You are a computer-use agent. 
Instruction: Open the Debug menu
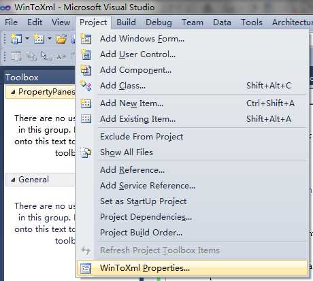(159, 22)
